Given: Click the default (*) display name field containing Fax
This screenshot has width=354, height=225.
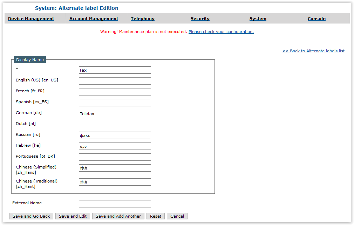Looking at the screenshot, I should pyautogui.click(x=115, y=70).
